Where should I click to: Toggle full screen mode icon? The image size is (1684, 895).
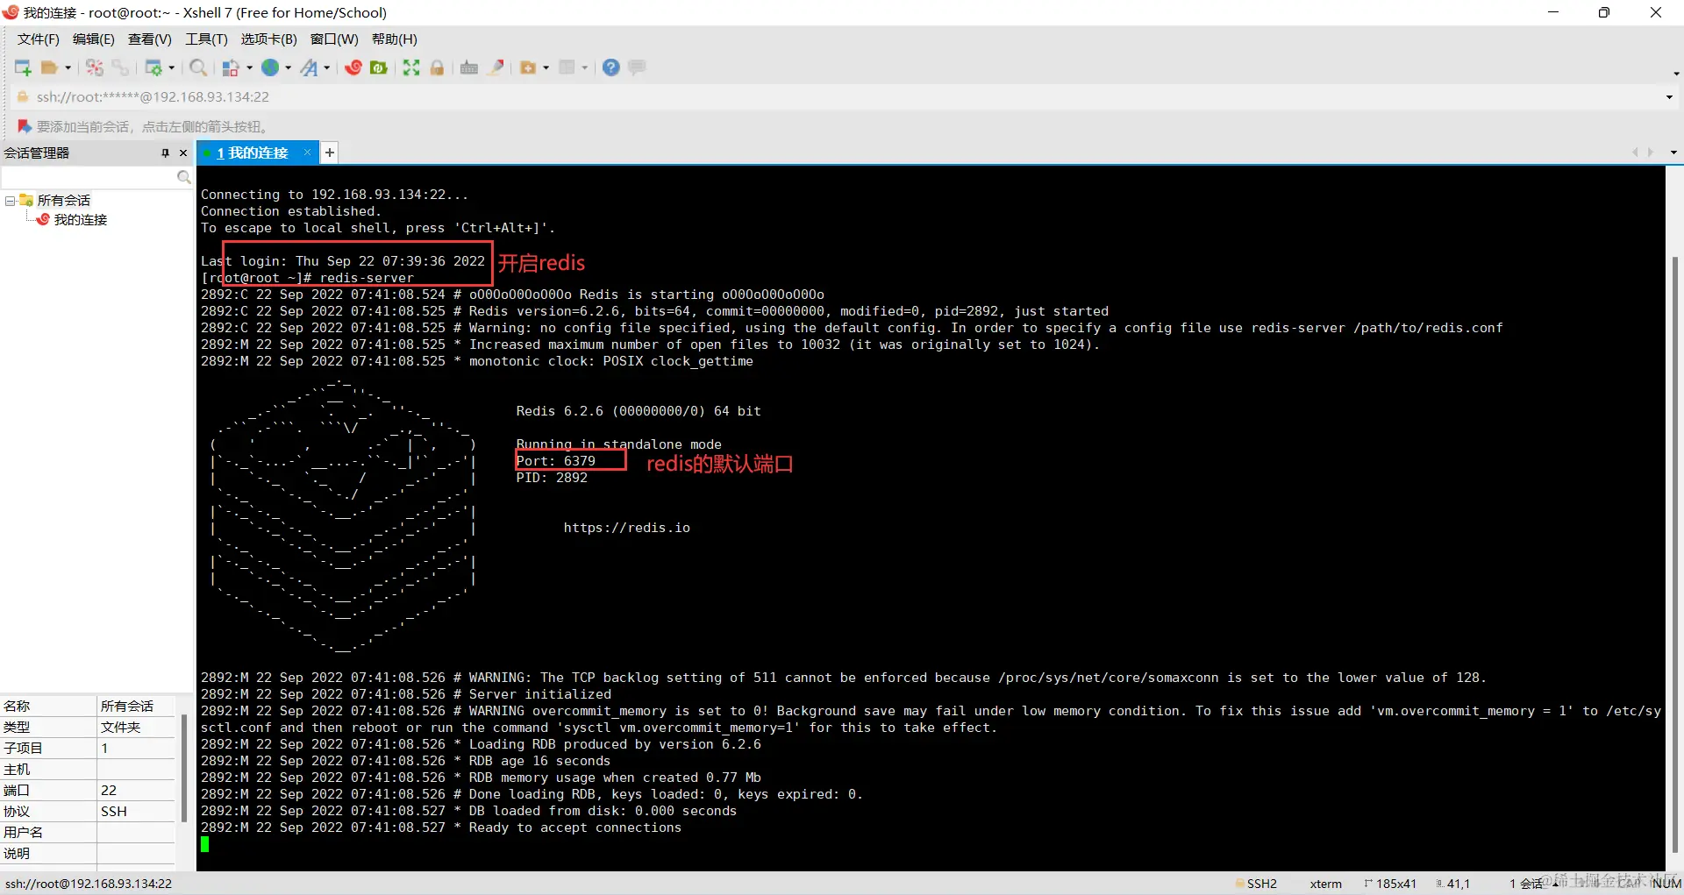pos(411,67)
